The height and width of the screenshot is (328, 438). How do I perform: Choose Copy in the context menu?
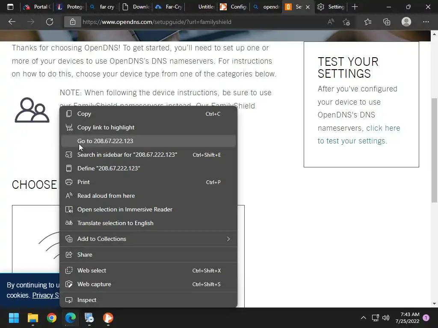148,114
